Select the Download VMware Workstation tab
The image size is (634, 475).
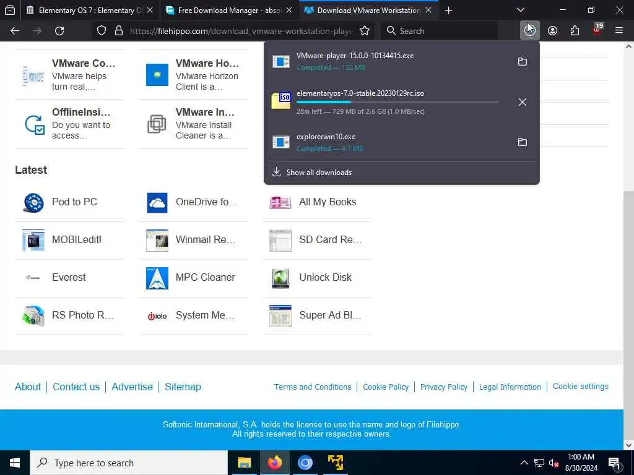[368, 10]
